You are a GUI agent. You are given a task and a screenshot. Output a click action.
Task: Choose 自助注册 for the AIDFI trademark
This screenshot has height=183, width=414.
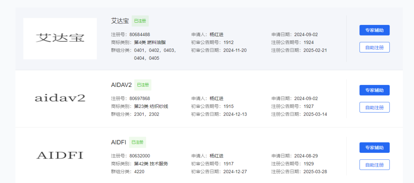374,165
